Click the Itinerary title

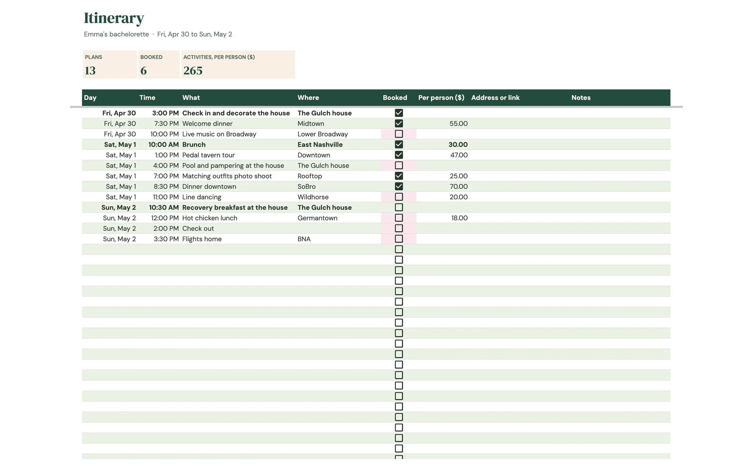point(114,18)
